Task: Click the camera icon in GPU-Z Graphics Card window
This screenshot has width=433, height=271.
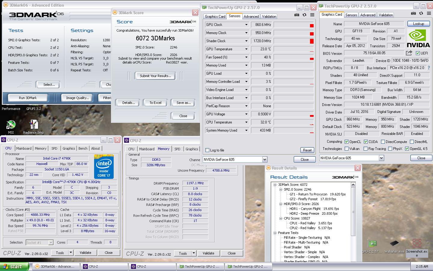Action: click(x=413, y=13)
